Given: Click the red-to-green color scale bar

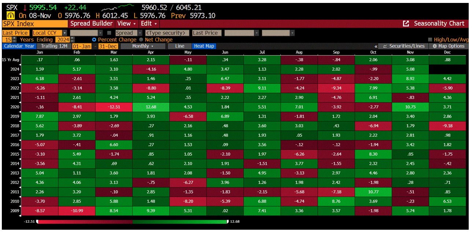Looking at the screenshot, I should 132,221.
